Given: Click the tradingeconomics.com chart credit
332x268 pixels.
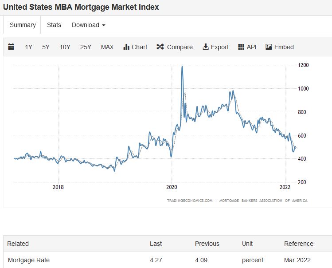Looking at the screenshot, I should [190, 201].
